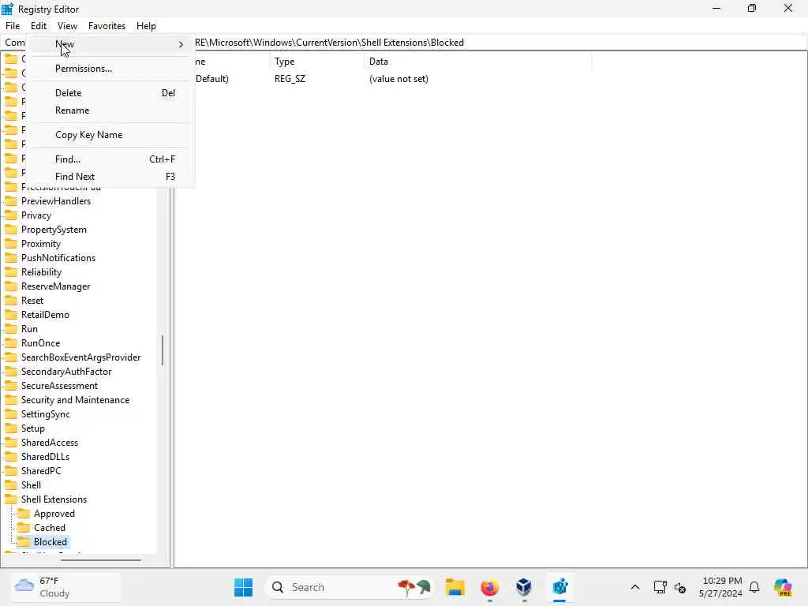Select Delete in the Edit menu

[110, 93]
